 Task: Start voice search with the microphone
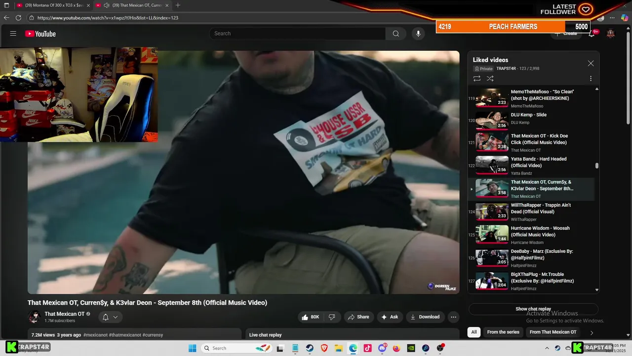point(418,34)
